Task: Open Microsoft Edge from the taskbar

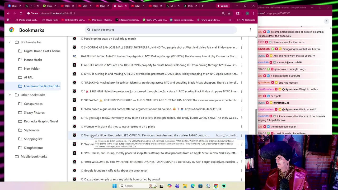Action: (x=193, y=186)
